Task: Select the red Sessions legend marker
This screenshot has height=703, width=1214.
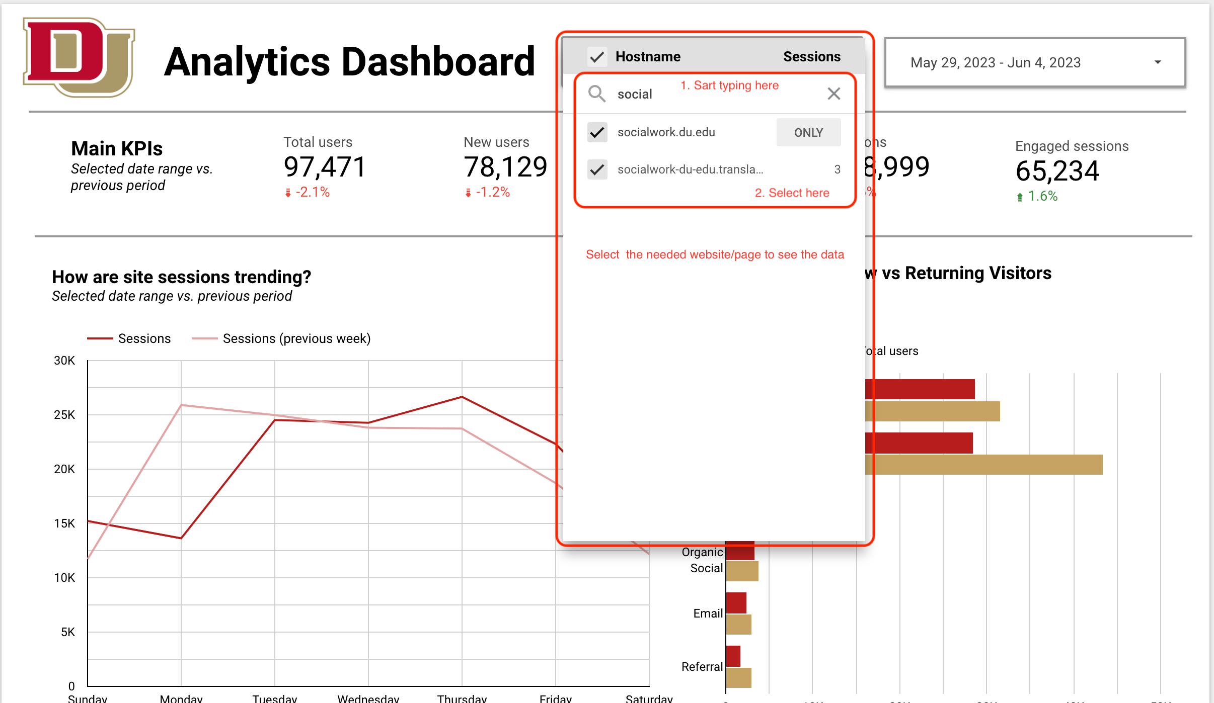Action: 101,338
